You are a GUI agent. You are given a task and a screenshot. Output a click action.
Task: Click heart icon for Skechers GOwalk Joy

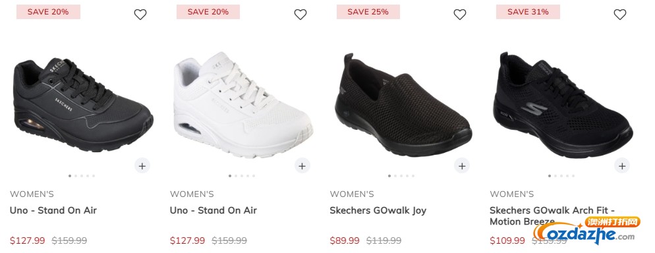[x=460, y=14]
